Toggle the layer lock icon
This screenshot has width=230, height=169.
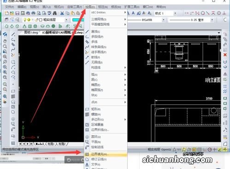37,20
